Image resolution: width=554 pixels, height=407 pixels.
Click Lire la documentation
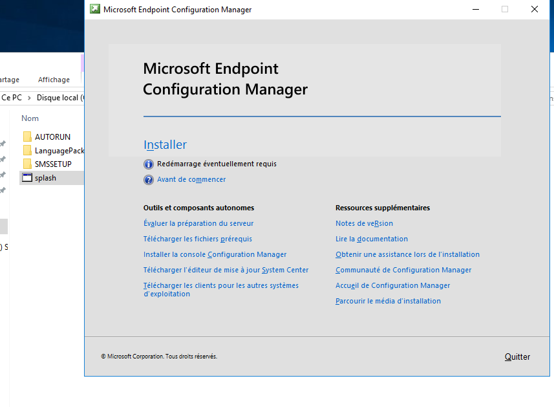(372, 239)
